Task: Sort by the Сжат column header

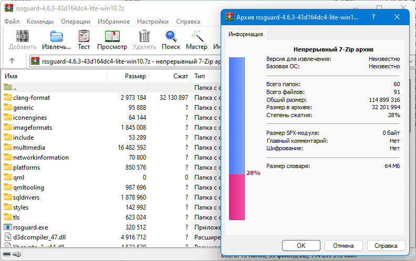Action: click(170, 76)
